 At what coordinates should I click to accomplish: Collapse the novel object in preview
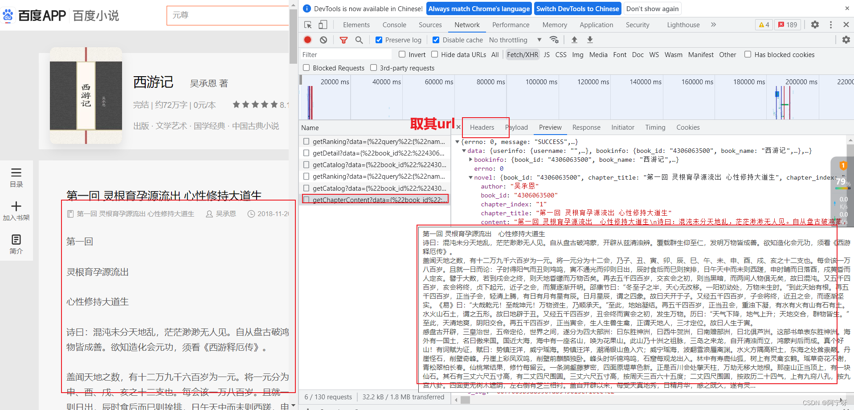470,177
